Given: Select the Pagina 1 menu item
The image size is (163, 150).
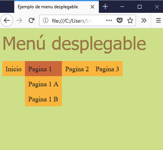Looking at the screenshot, I should [x=43, y=69].
